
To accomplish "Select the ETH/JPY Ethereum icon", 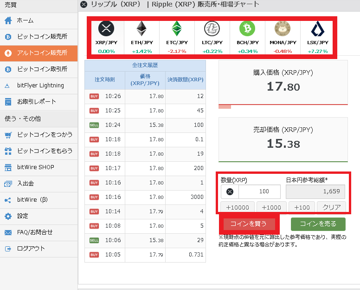I will click(141, 28).
